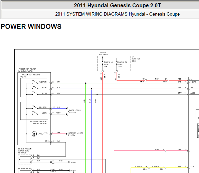Click the 'LOCK' switch contact label

(44, 113)
